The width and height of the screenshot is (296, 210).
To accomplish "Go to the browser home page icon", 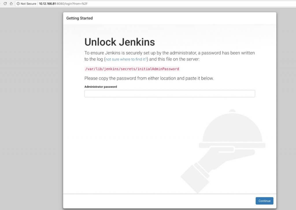I will [x=11, y=3].
